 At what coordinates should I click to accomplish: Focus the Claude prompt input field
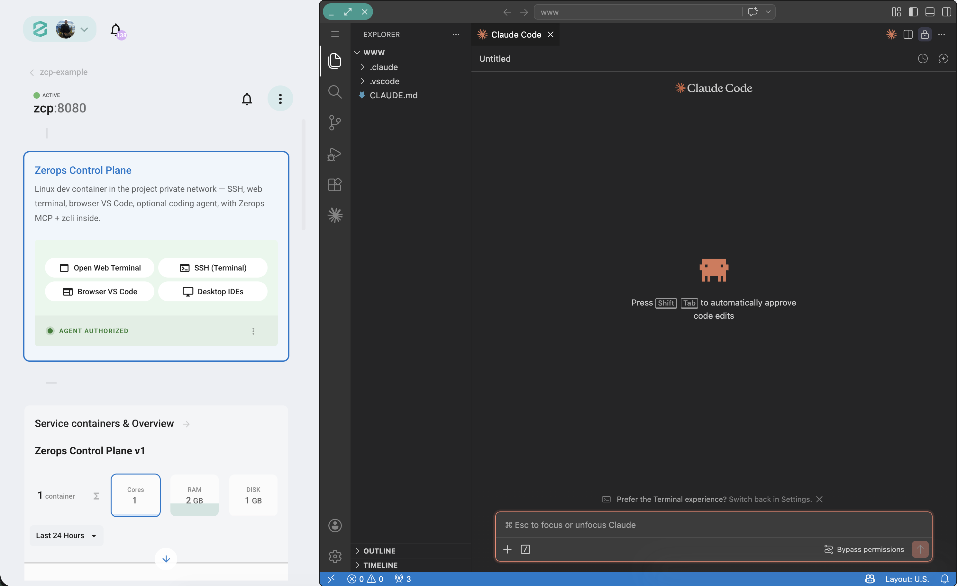point(714,525)
